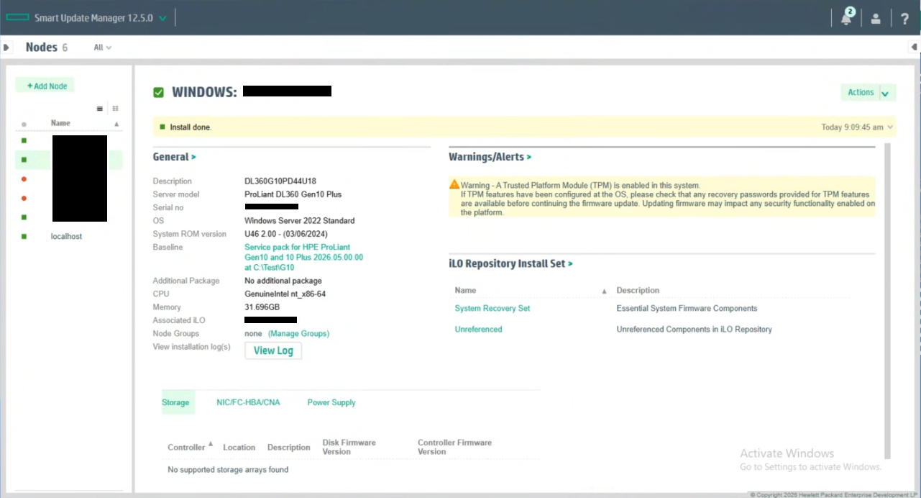Click the description value DL360G10PD44U18
This screenshot has height=498, width=921.
(x=280, y=181)
